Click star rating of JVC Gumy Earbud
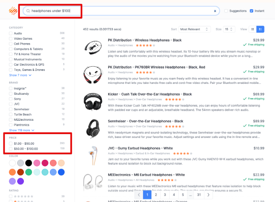The height and width of the screenshot is (202, 275). 183,153
